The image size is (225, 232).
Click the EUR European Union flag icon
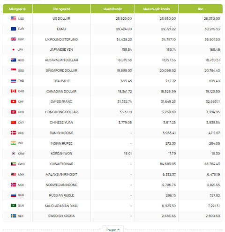[13, 29]
